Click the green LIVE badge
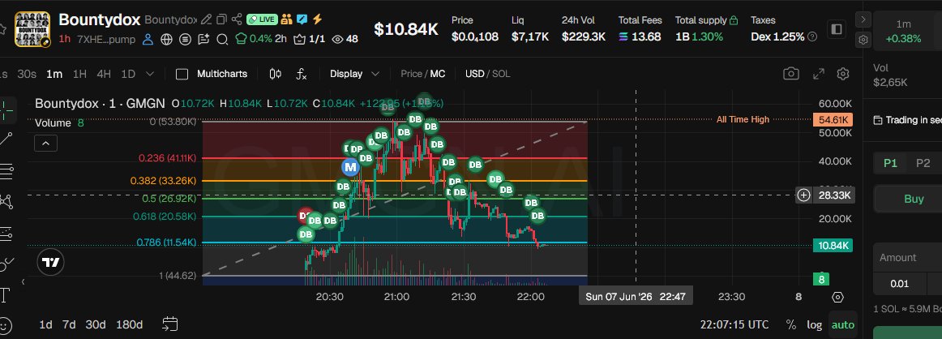Screen dimensions: 942x339 coord(262,19)
